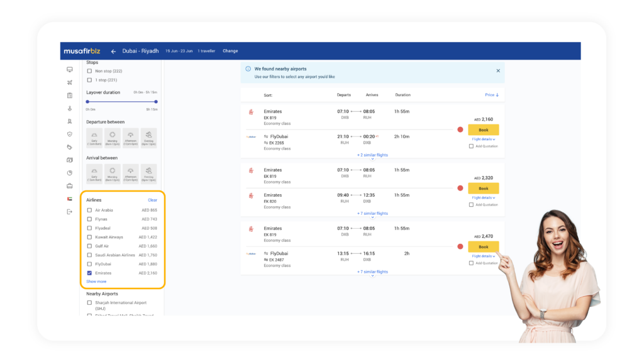Tick Add Quotation for AED 2,470 flight
This screenshot has height=362, width=644.
click(x=471, y=263)
